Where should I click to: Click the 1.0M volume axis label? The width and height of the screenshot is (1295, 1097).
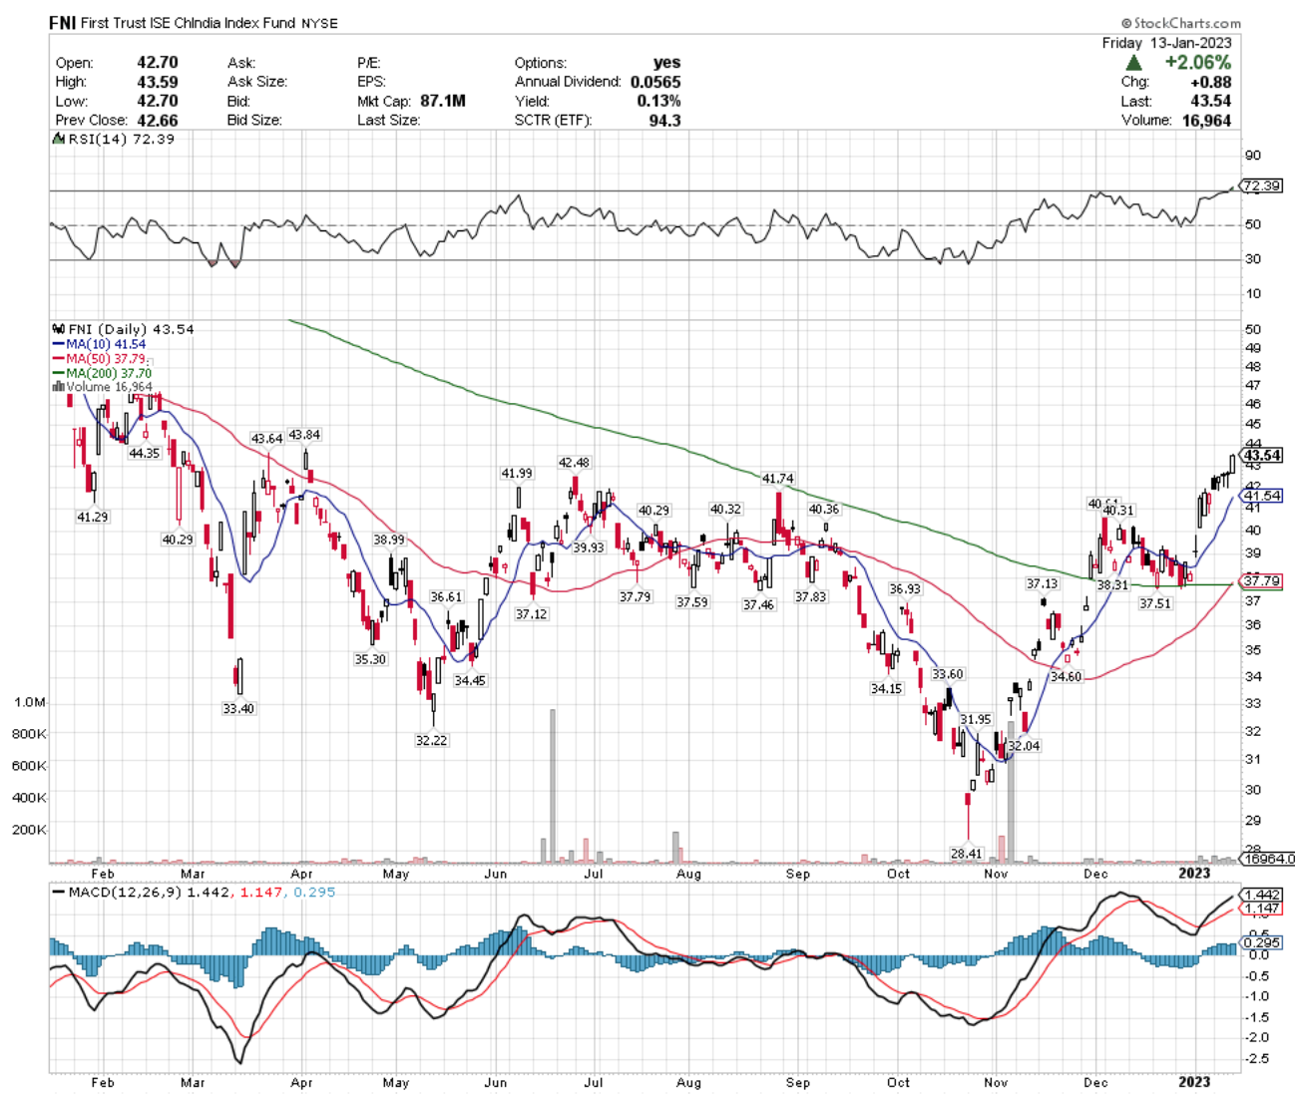point(30,703)
